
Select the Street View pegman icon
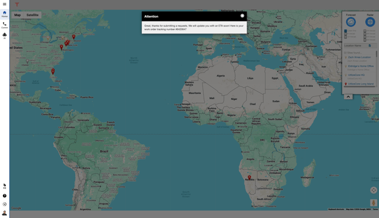click(373, 203)
